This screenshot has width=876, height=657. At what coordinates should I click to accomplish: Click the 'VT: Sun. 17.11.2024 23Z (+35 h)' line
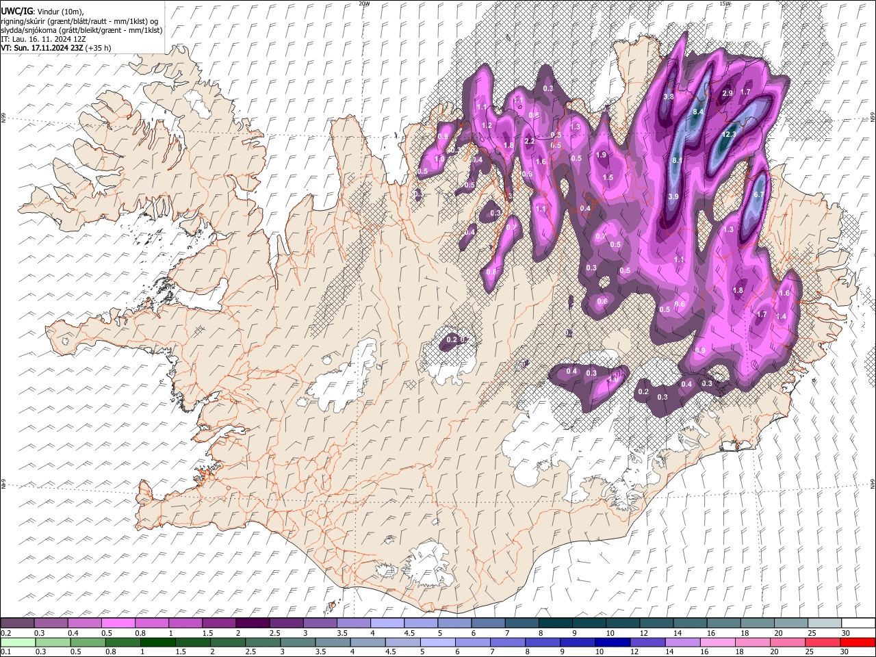pos(55,48)
